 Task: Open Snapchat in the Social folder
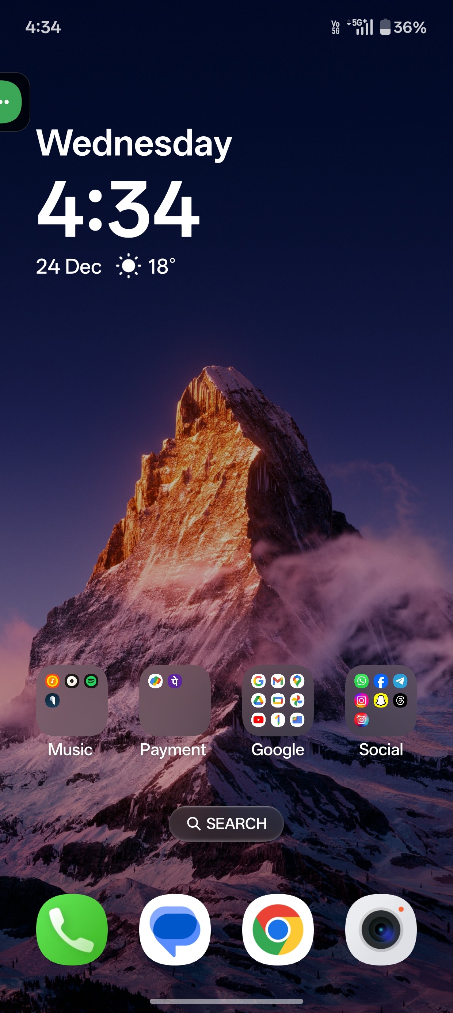coord(381,701)
